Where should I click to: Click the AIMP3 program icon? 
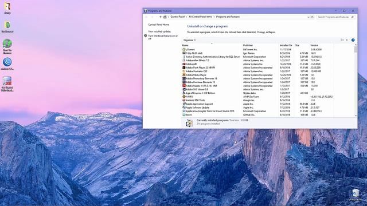pyautogui.click(x=184, y=97)
